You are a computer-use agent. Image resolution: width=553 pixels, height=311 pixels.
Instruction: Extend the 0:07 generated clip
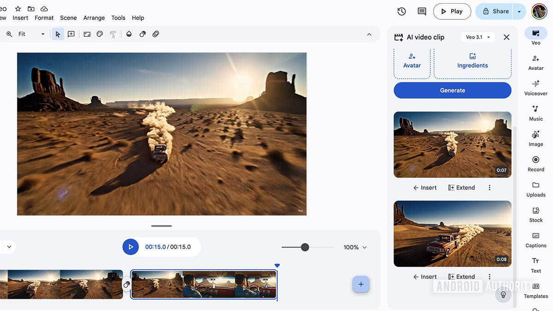461,188
